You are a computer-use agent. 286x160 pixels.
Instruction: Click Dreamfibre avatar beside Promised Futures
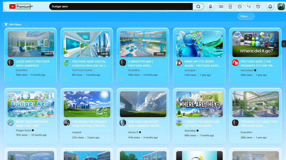(235, 123)
